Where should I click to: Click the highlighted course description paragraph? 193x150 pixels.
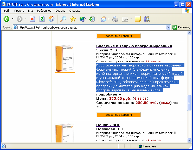pyautogui.click(x=140, y=78)
